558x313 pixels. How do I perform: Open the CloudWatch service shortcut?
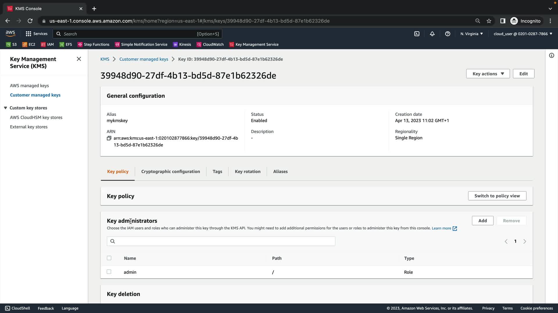point(210,44)
